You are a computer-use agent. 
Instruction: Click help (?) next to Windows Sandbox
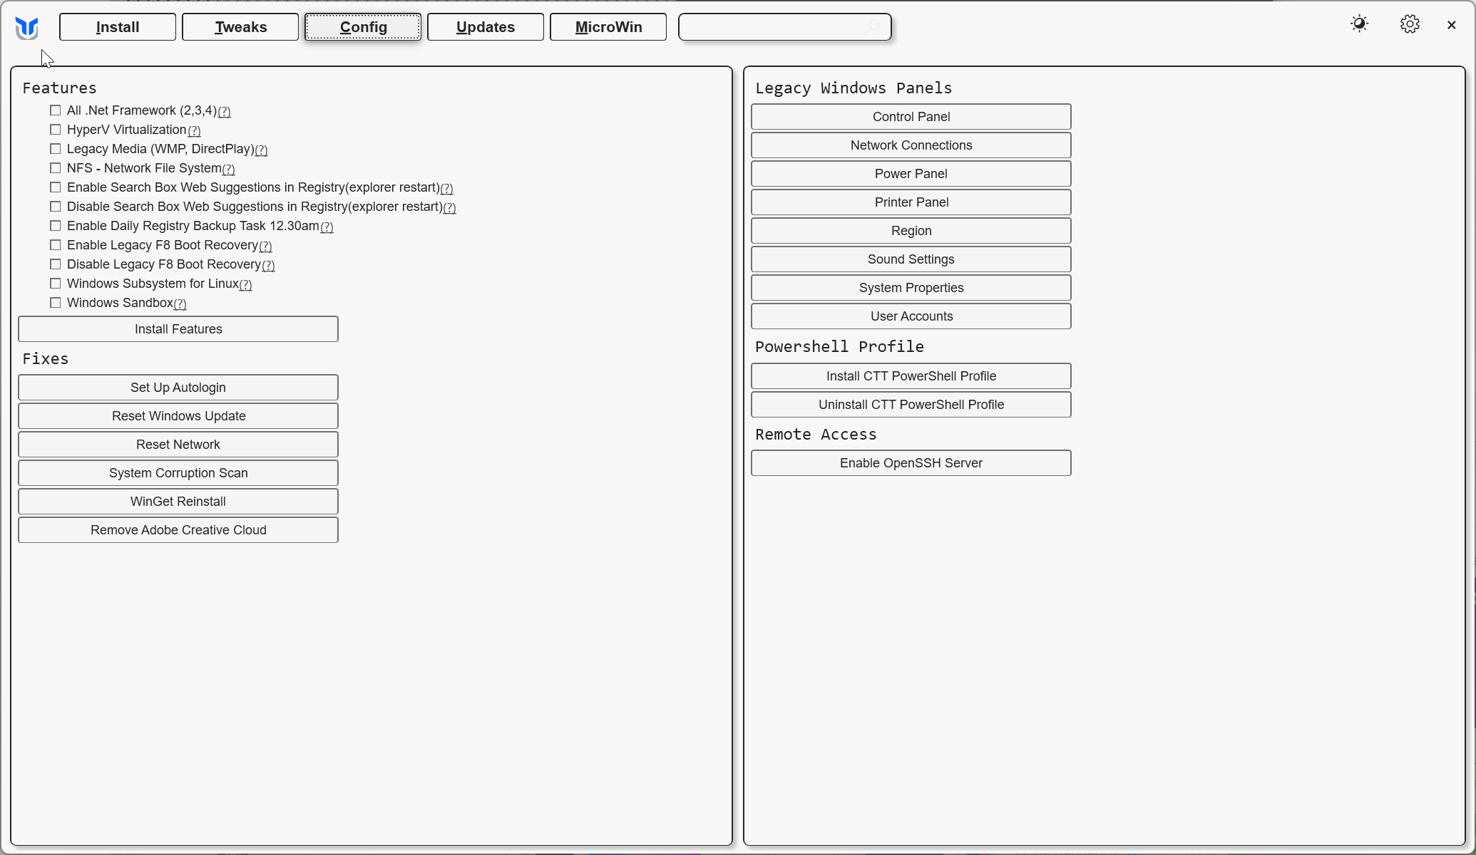[x=180, y=304]
